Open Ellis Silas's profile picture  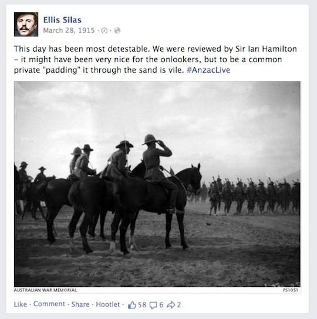(26, 24)
